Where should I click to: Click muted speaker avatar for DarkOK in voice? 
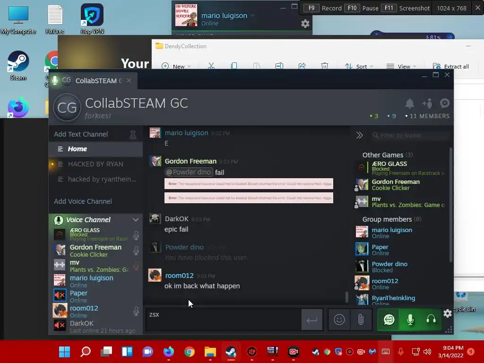(x=60, y=325)
